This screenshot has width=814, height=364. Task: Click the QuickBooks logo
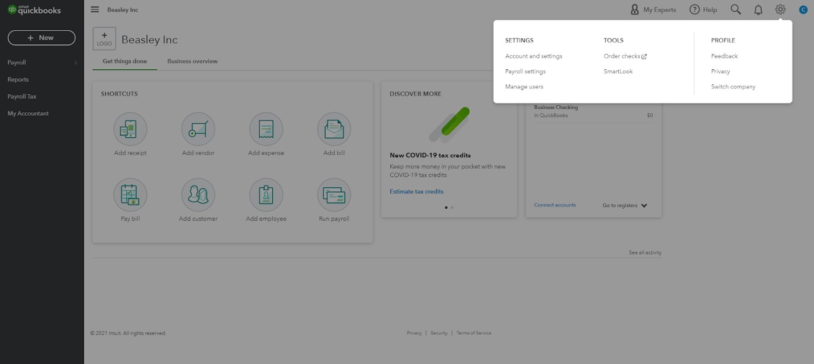coord(34,10)
